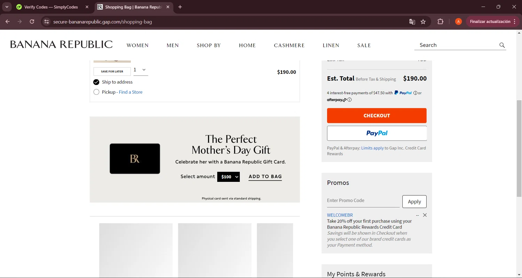Click the Google Translate icon
The width and height of the screenshot is (522, 278).
[412, 22]
